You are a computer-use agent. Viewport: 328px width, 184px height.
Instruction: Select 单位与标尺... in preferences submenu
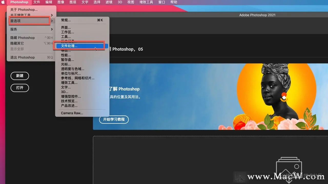[x=82, y=73]
